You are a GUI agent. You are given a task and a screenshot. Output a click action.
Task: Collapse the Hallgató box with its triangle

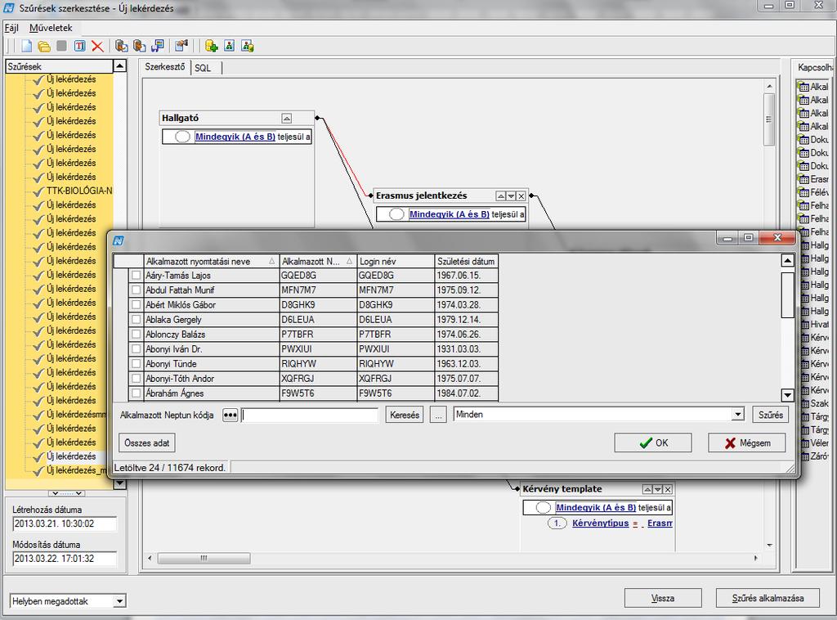287,119
